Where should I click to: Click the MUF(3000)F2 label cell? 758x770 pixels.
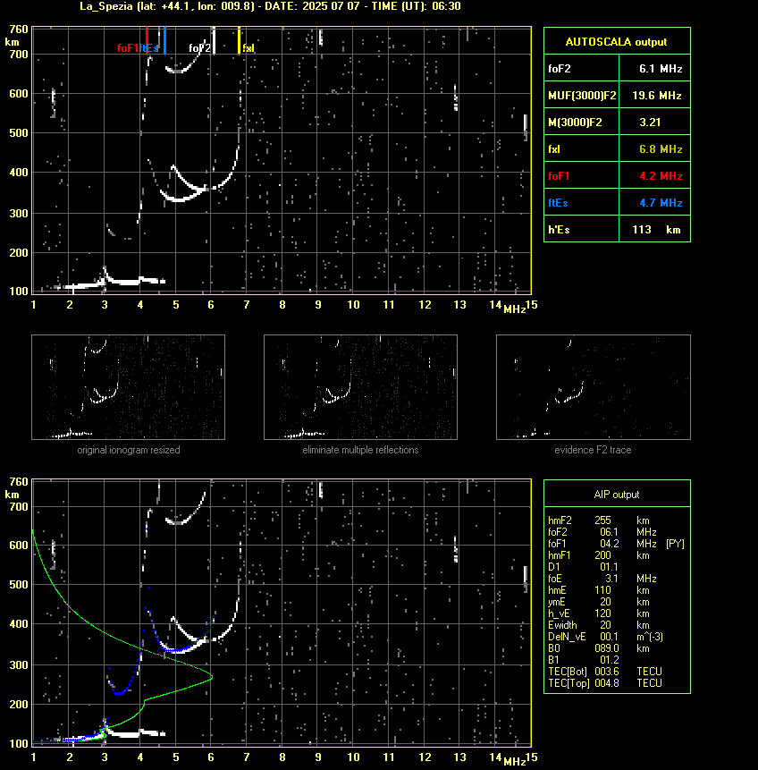pos(582,96)
